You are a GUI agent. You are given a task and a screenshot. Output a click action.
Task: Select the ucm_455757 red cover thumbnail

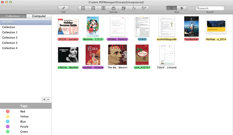point(142,55)
